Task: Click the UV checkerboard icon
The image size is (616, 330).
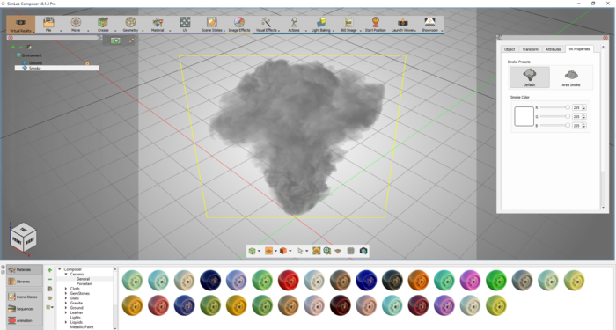Action: click(x=185, y=22)
